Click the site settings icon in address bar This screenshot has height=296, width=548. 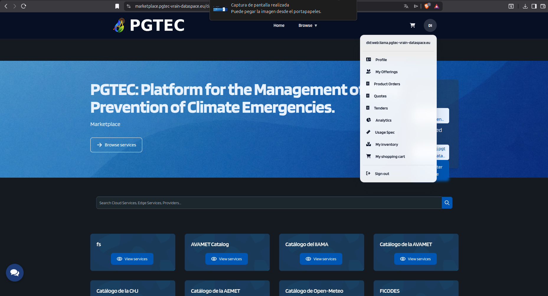(x=129, y=6)
